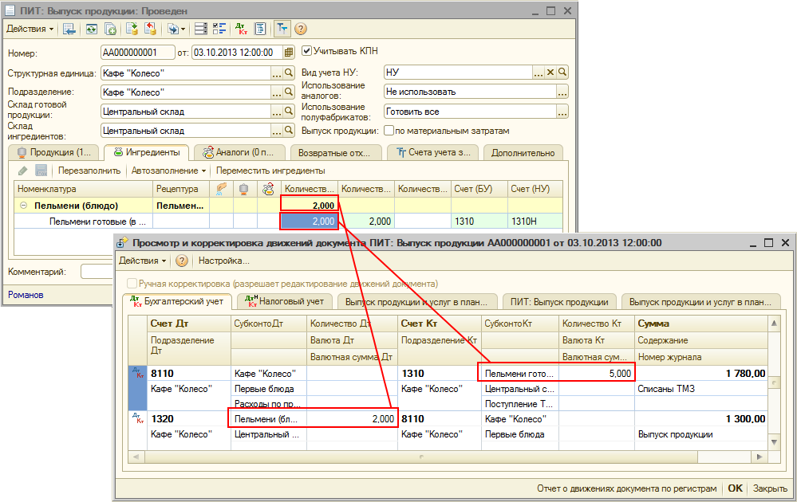This screenshot has width=797, height=502.
Task: Click the help icon in the movements window
Action: pyautogui.click(x=182, y=261)
